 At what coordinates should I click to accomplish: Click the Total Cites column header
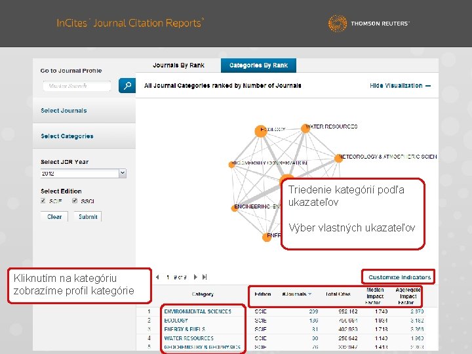point(338,294)
